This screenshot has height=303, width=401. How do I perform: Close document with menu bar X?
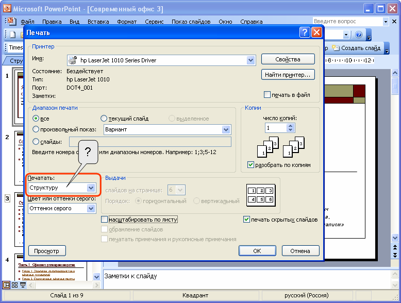(394, 22)
